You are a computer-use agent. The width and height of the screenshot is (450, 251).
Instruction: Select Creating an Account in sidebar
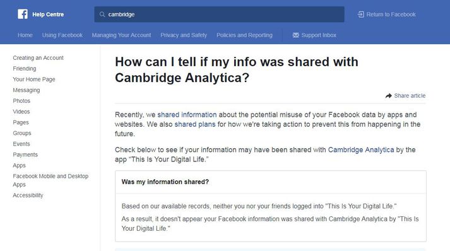point(38,57)
